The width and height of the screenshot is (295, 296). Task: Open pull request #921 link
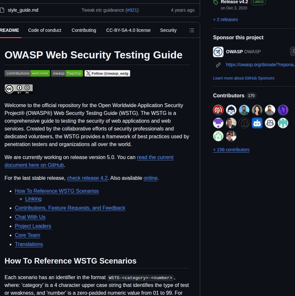pyautogui.click(x=132, y=10)
